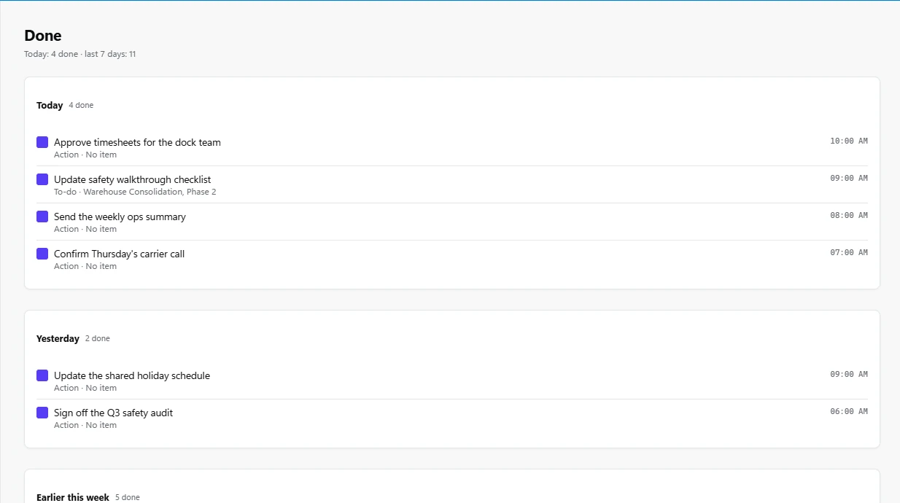Click the Earlier this week heading

coord(73,497)
